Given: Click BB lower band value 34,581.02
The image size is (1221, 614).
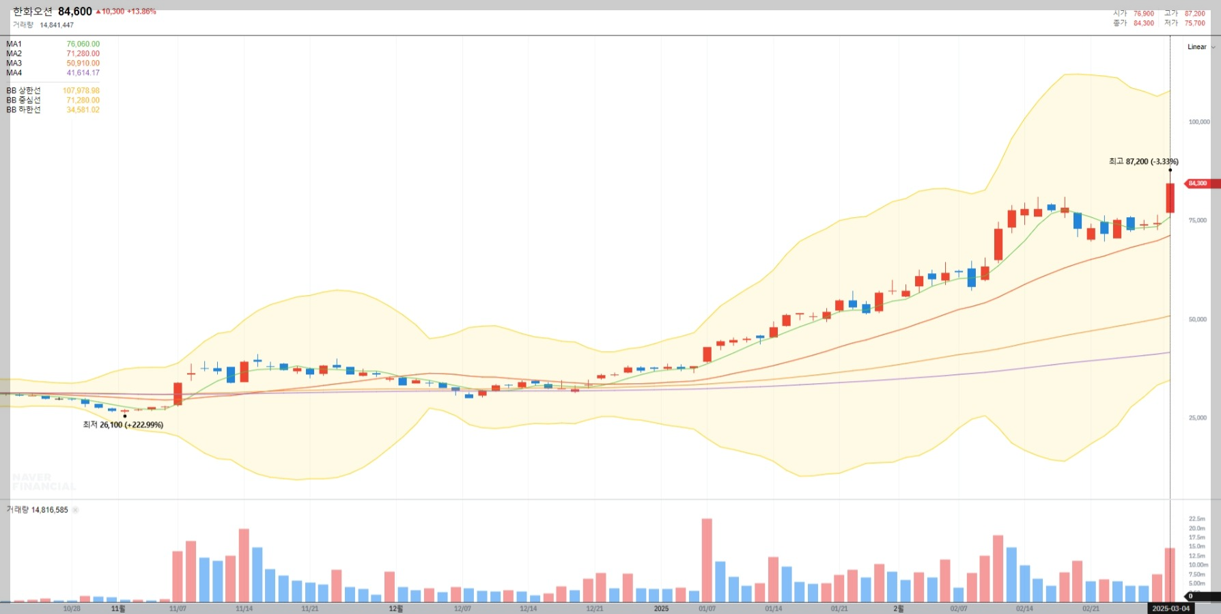Looking at the screenshot, I should (x=83, y=110).
